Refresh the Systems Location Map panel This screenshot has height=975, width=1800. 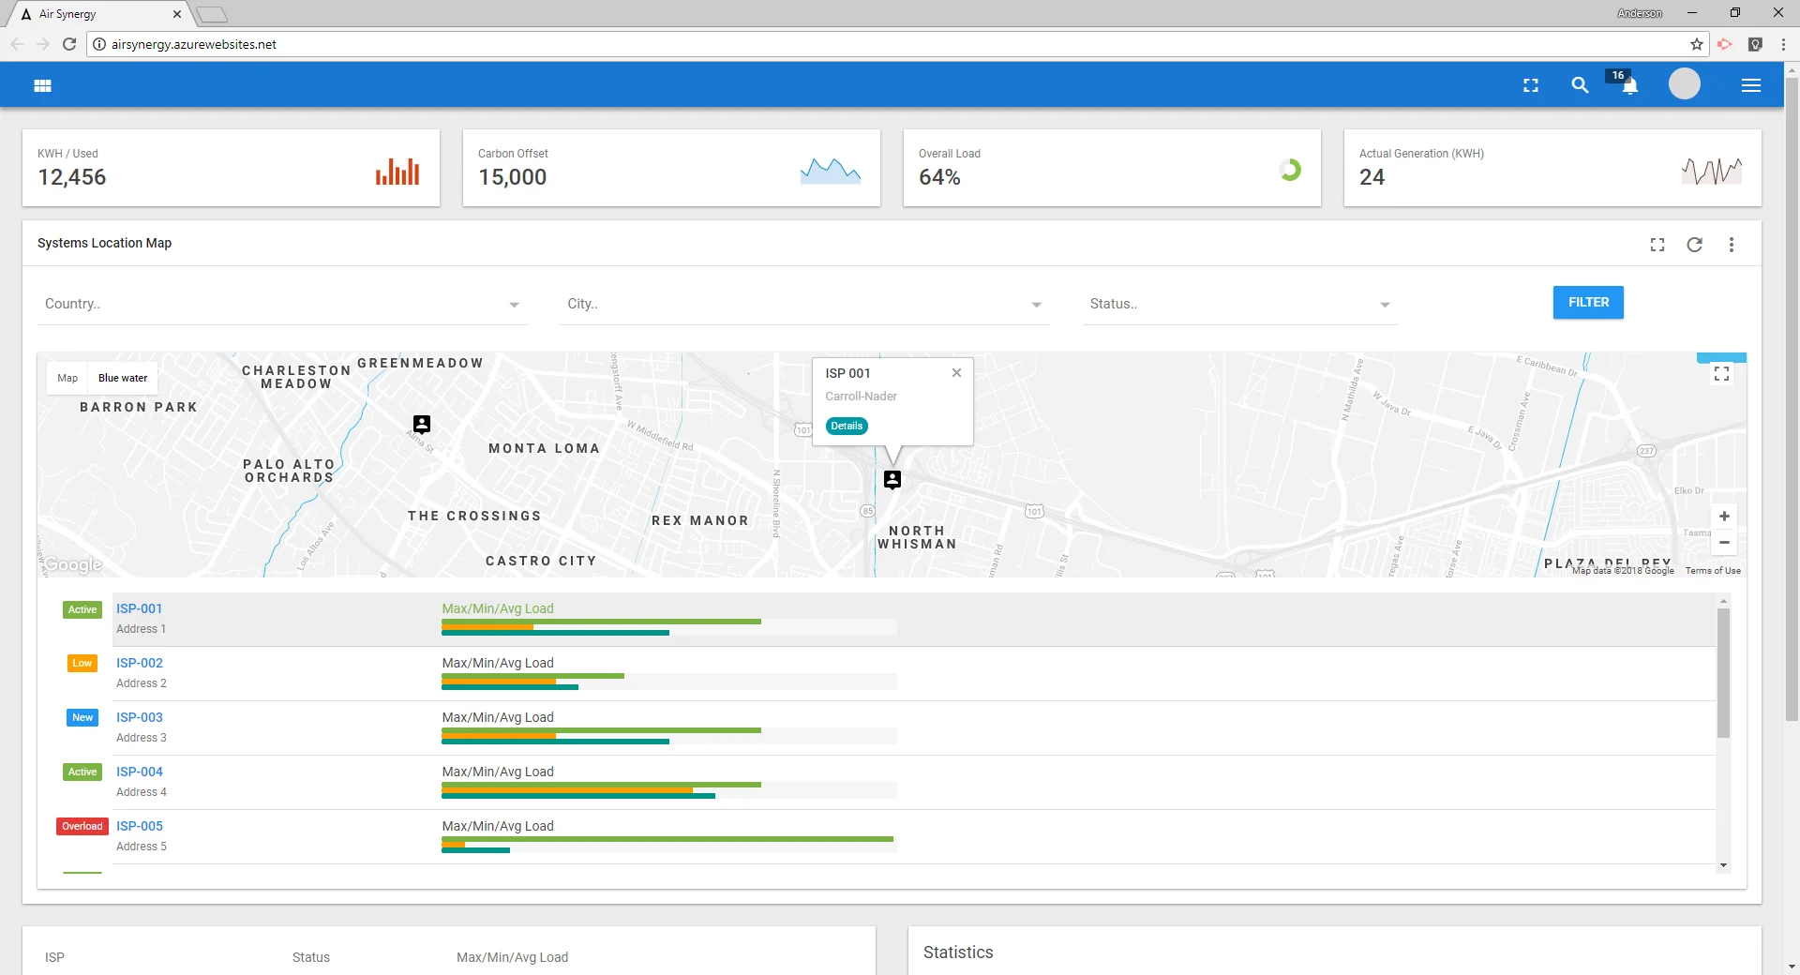(x=1694, y=245)
